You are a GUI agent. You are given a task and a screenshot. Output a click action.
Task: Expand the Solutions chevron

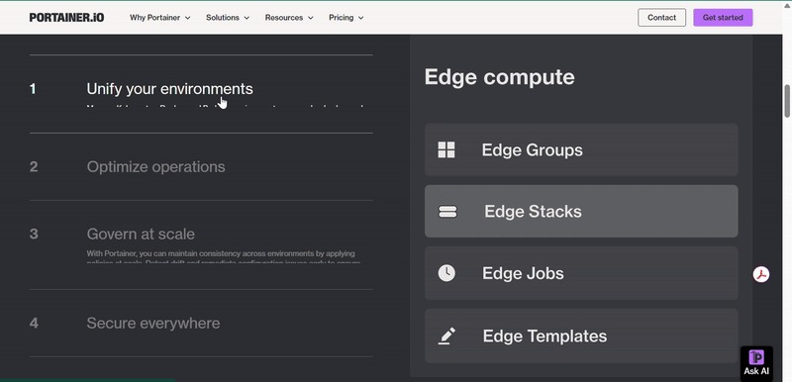247,18
